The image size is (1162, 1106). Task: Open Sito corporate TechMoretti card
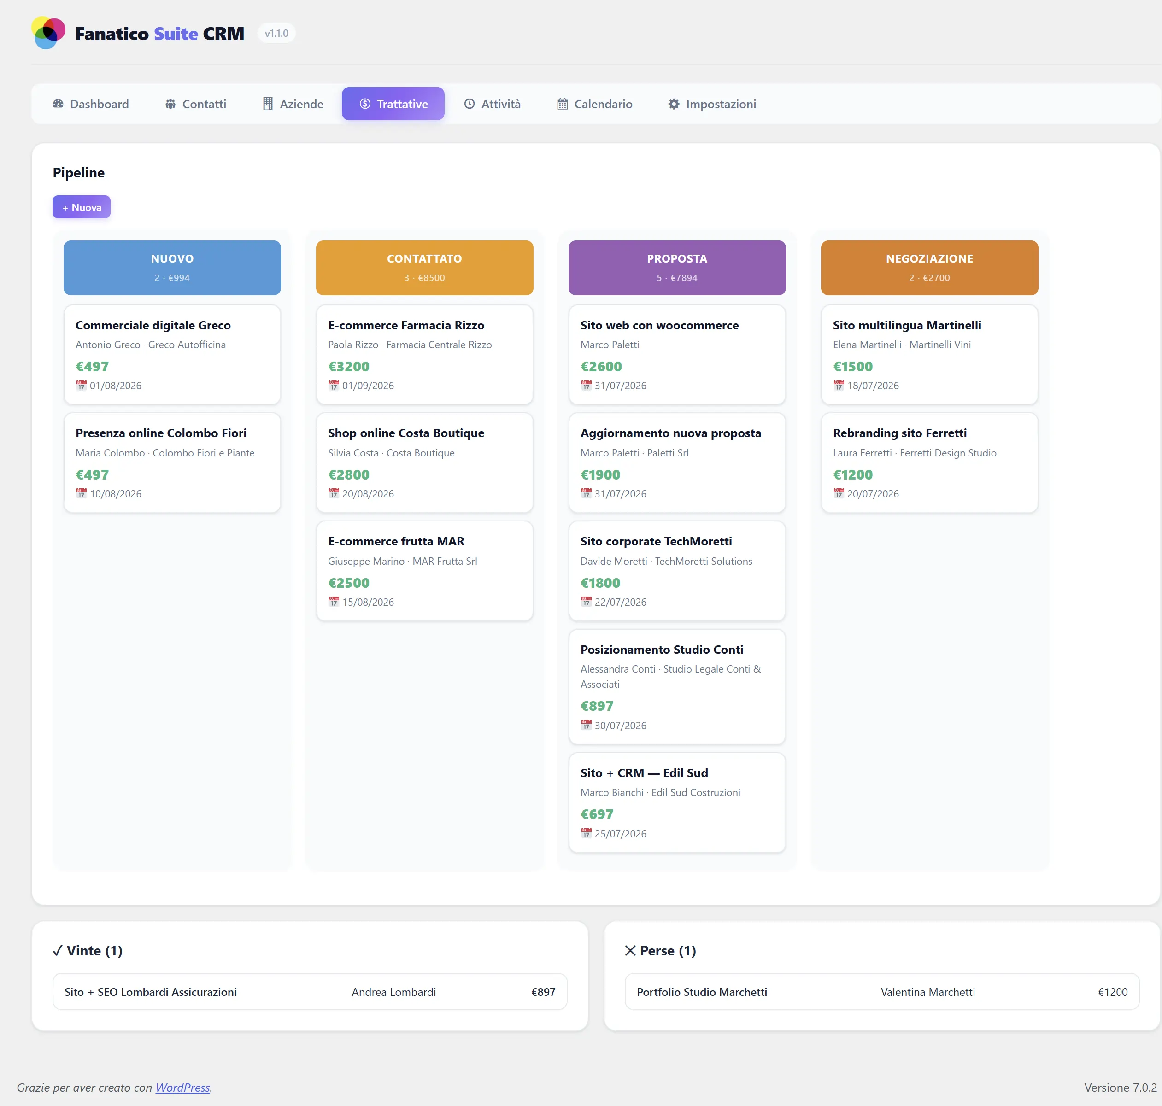coord(677,571)
